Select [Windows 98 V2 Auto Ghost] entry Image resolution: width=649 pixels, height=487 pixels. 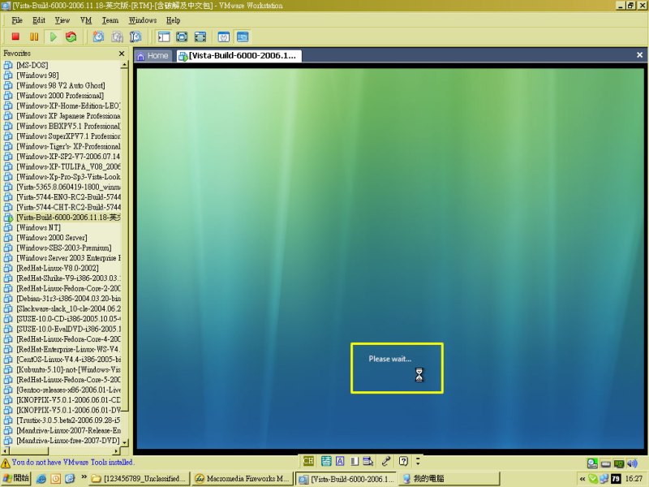61,85
